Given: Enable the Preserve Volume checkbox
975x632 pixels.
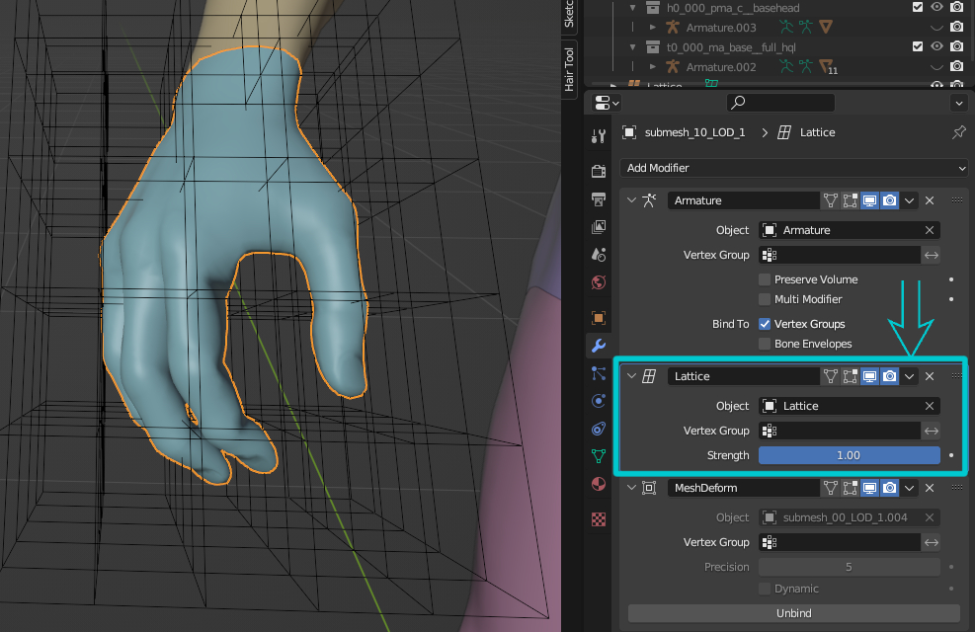Looking at the screenshot, I should [765, 279].
